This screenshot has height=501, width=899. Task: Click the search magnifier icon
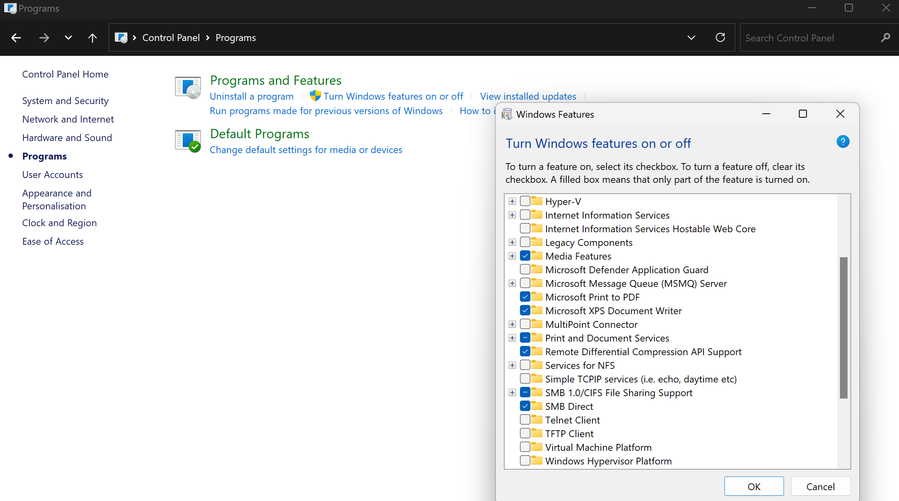[885, 38]
